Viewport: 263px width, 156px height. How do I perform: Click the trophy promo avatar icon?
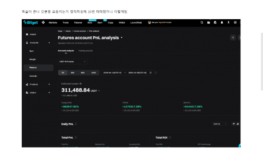pyautogui.click(x=149, y=22)
